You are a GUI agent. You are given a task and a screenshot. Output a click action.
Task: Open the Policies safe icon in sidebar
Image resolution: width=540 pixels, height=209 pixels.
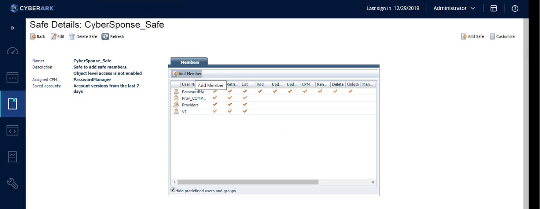click(13, 104)
